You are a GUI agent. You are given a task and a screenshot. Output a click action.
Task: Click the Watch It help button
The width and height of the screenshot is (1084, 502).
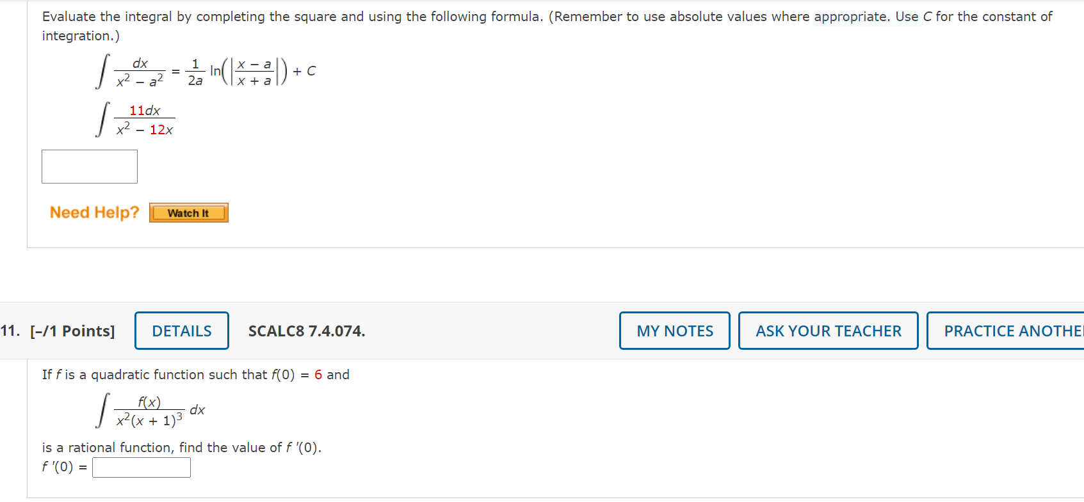[188, 212]
